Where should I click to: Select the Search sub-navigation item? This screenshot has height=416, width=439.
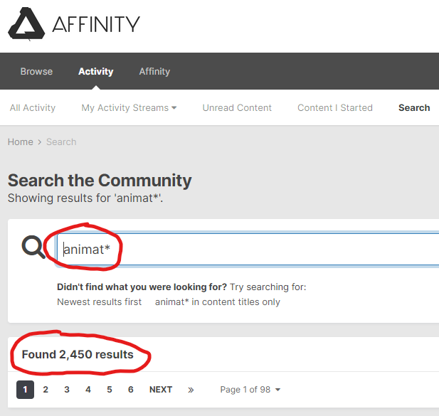click(x=414, y=107)
